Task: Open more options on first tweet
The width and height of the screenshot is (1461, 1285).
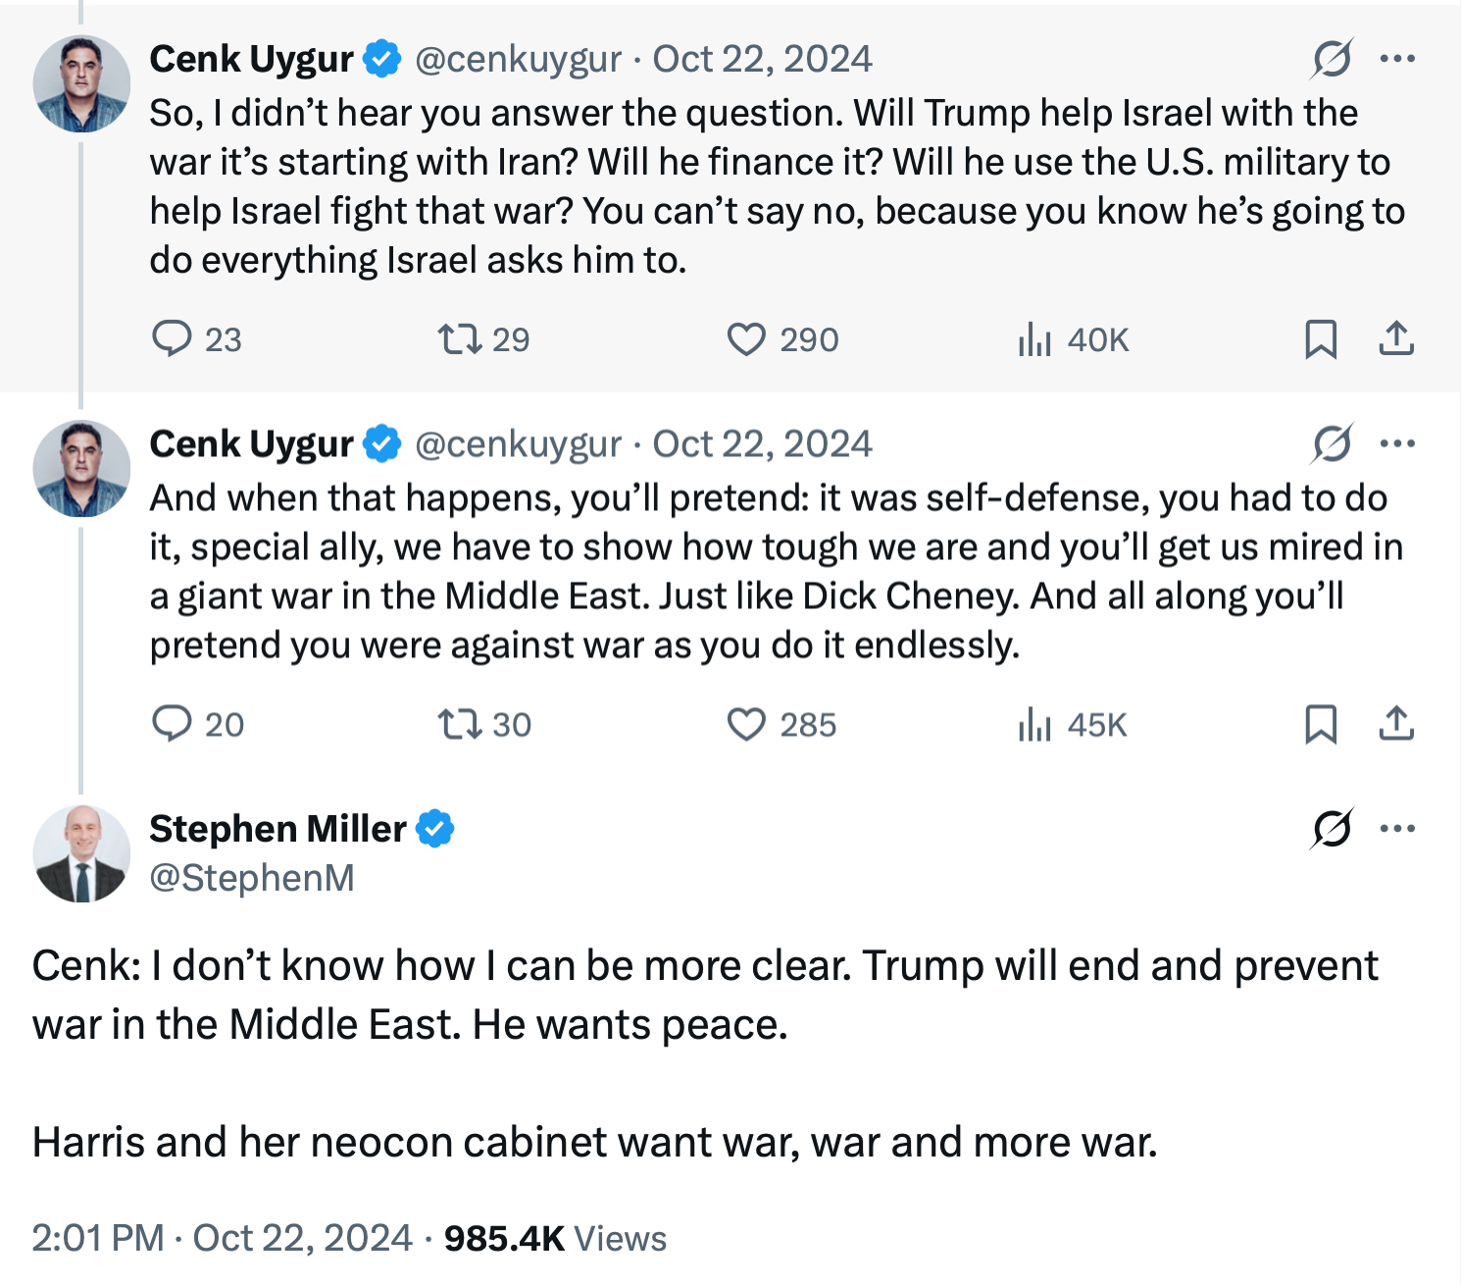Action: point(1397,59)
